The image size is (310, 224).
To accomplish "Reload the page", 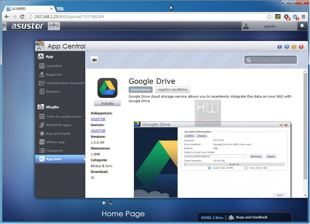I will (x=22, y=16).
